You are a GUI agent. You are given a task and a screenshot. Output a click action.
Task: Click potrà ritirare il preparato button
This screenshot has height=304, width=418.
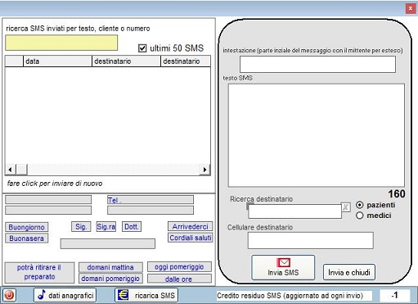[39, 272]
